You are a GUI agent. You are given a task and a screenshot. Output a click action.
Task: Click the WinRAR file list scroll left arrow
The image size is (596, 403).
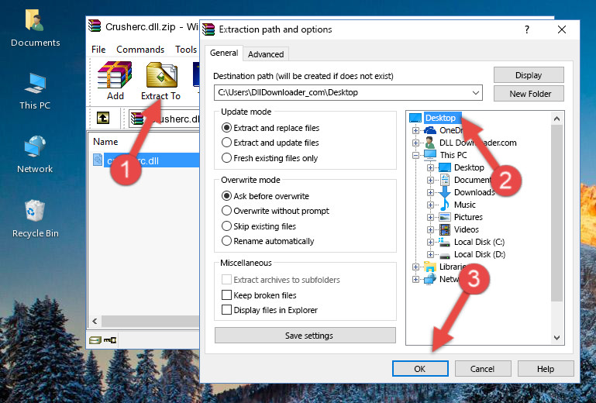coord(95,322)
